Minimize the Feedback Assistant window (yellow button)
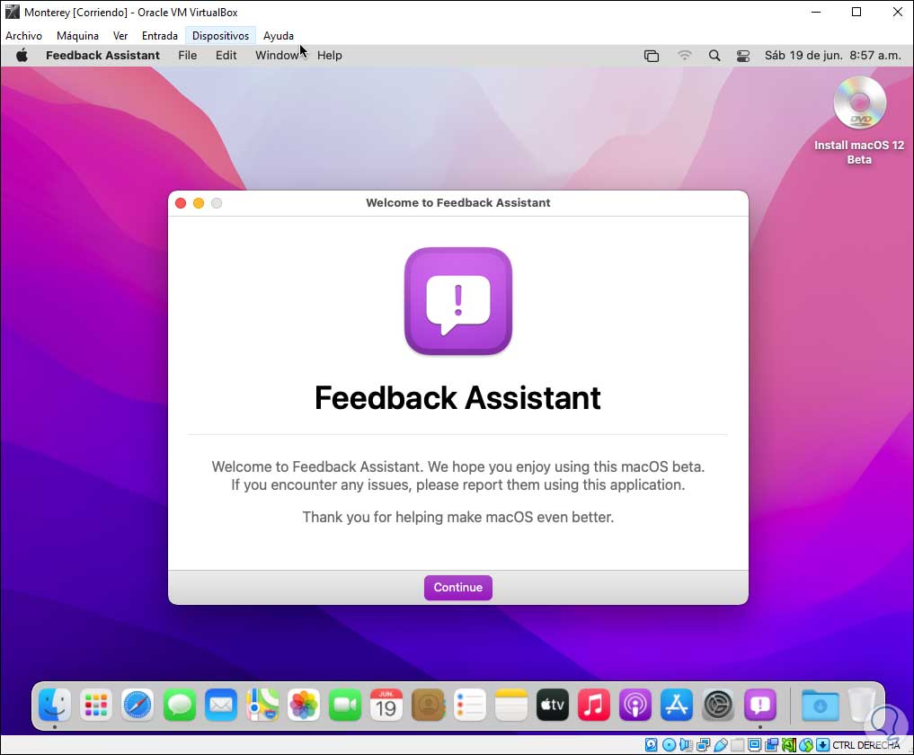The width and height of the screenshot is (914, 755). pyautogui.click(x=199, y=203)
